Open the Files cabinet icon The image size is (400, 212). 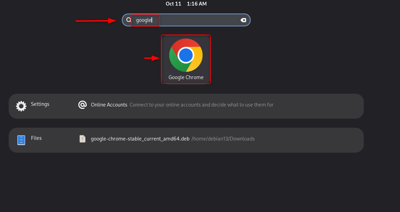click(x=21, y=140)
